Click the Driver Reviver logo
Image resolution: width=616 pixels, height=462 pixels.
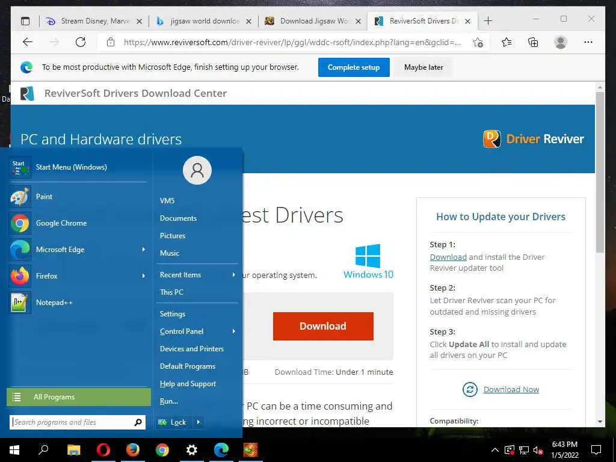click(x=533, y=139)
